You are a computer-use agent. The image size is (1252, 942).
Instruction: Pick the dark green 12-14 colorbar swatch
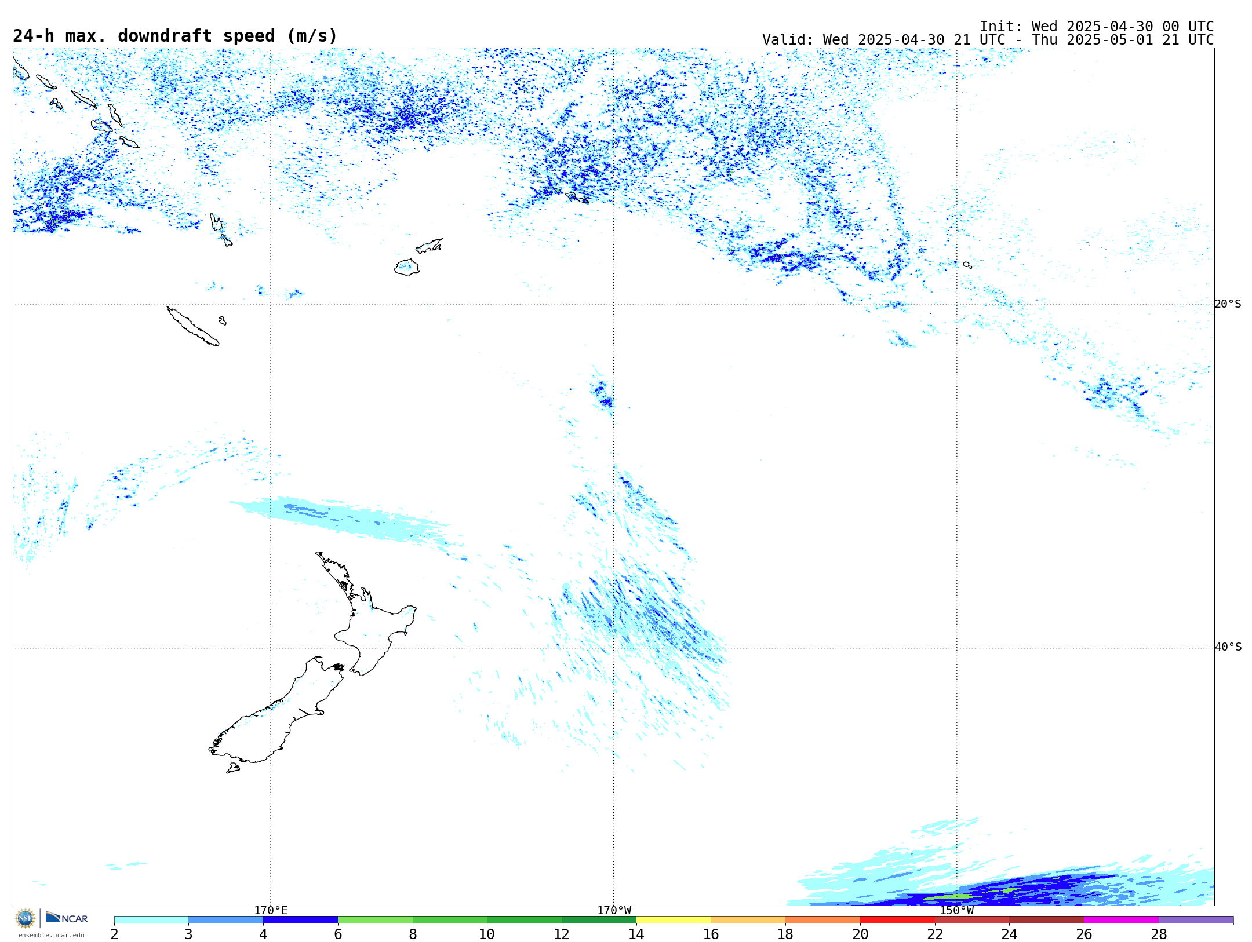point(599,920)
